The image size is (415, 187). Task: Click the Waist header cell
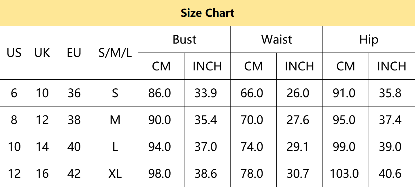tap(277, 40)
